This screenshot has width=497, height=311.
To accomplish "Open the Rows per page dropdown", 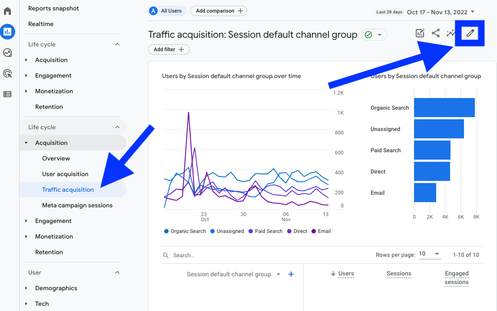I will click(x=430, y=254).
